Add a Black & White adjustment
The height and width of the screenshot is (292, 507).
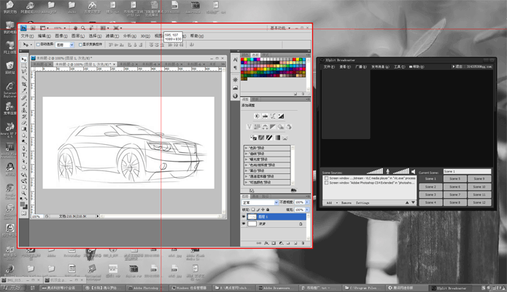click(x=273, y=127)
